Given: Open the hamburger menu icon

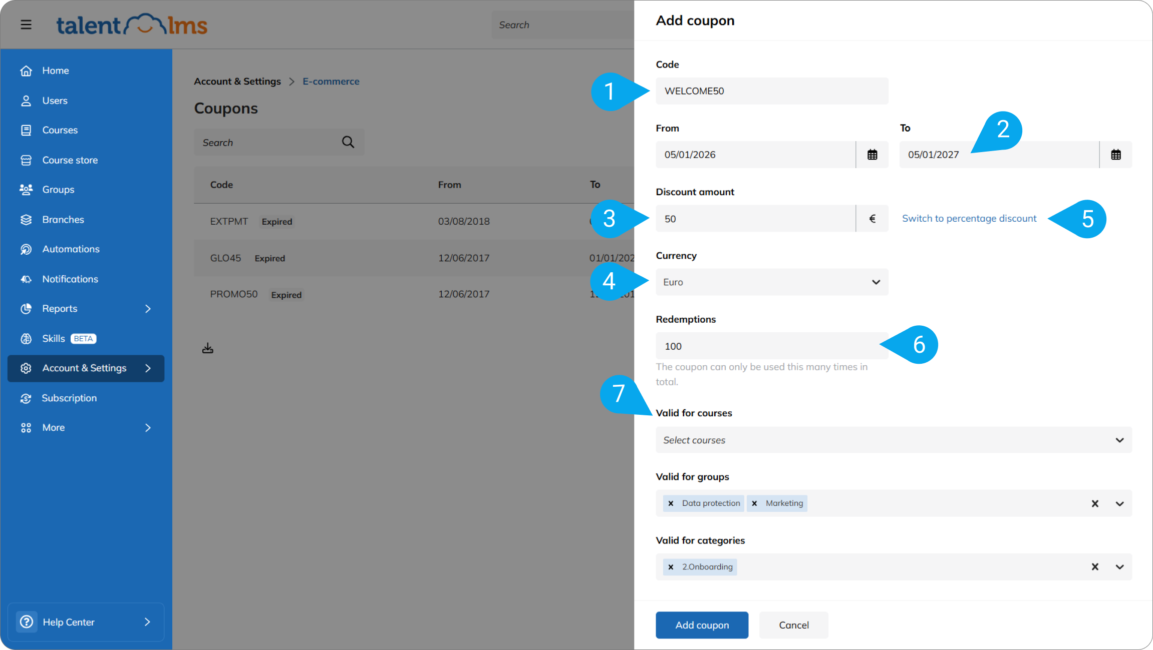Looking at the screenshot, I should (26, 25).
